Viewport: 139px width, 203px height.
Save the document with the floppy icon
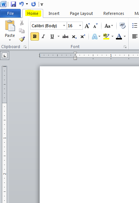point(13,4)
